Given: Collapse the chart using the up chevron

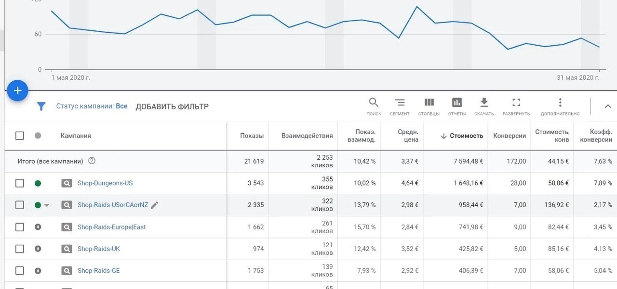Looking at the screenshot, I should [x=608, y=106].
